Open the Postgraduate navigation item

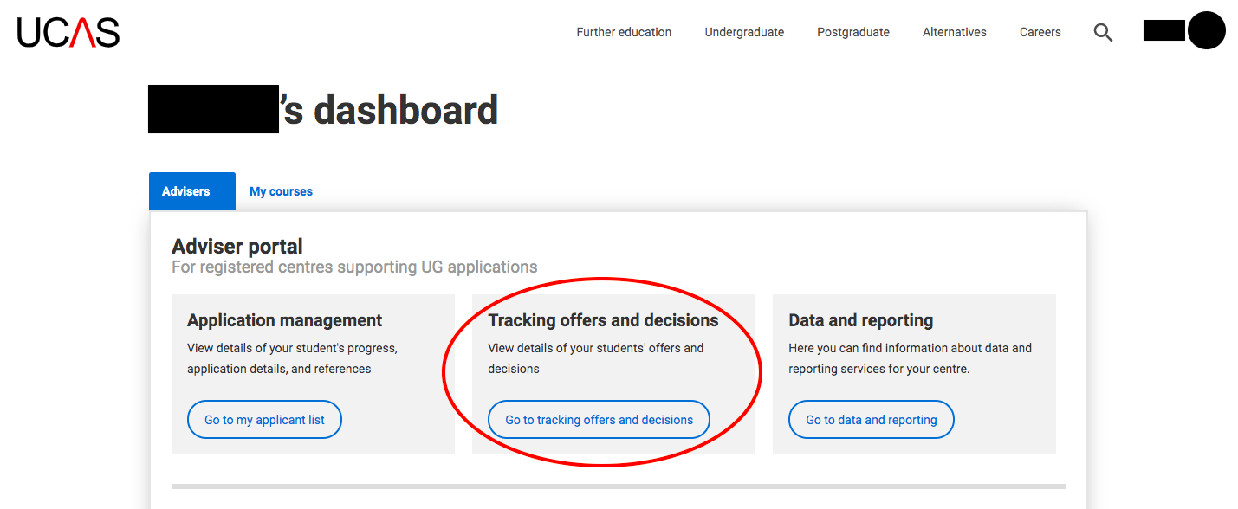[853, 32]
